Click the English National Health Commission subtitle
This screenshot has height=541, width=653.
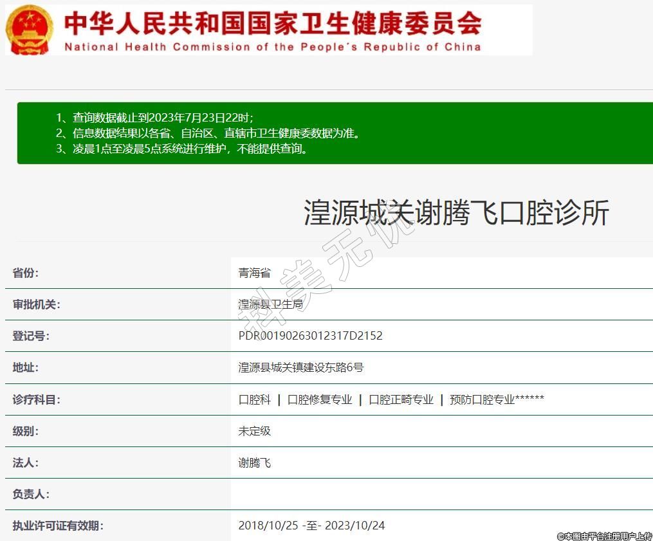[x=272, y=47]
